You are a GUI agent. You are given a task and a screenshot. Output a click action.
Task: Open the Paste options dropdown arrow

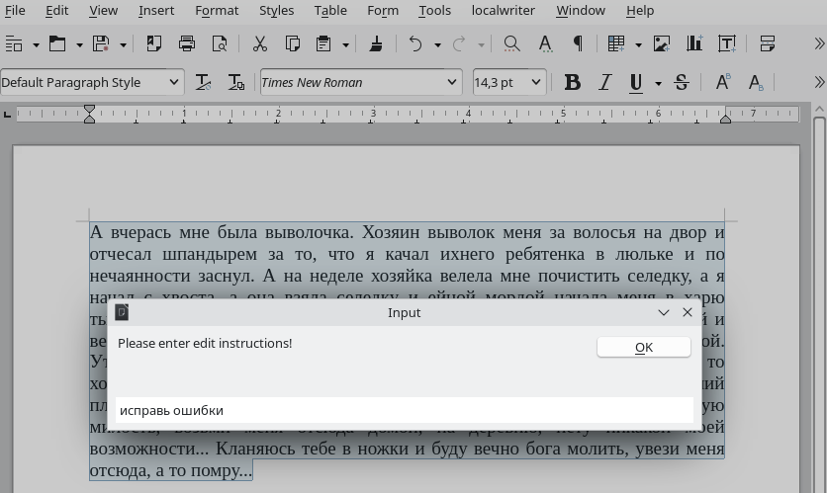point(346,45)
